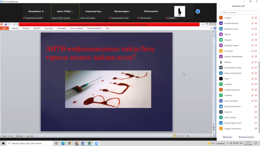Open Word from the taskbar
Viewport: 260px width, 146px height.
pyautogui.click(x=83, y=143)
